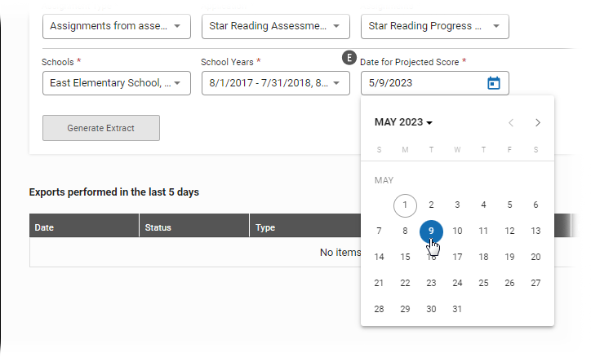The image size is (591, 357).
Task: Open the Schools dropdown
Action: pyautogui.click(x=117, y=83)
